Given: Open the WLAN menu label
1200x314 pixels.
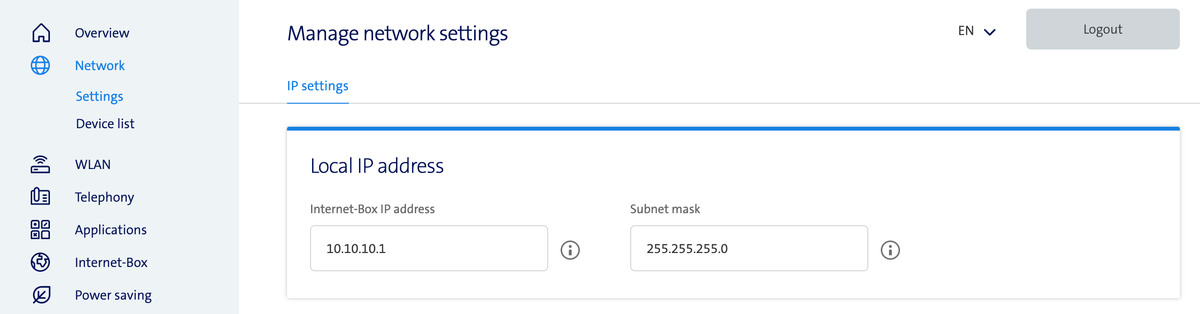Looking at the screenshot, I should 93,165.
